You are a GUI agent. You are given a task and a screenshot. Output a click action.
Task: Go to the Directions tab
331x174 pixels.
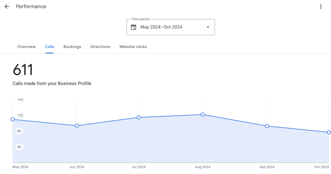tap(100, 47)
